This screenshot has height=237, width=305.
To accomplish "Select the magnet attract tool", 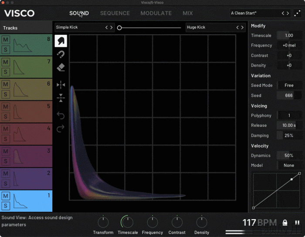I will tap(61, 54).
